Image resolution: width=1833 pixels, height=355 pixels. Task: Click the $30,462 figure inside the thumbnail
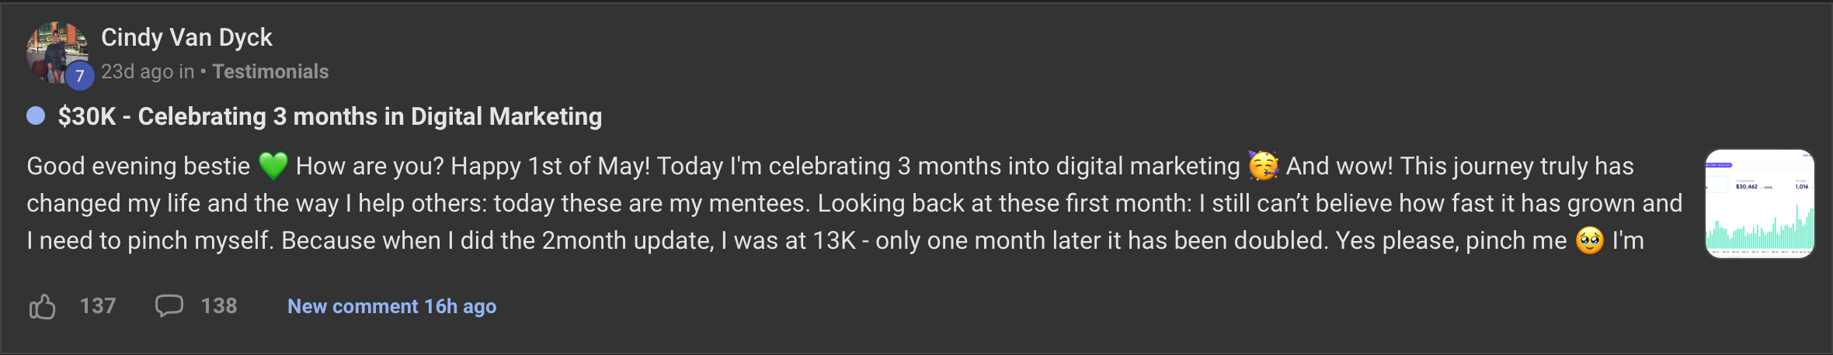click(x=1746, y=187)
